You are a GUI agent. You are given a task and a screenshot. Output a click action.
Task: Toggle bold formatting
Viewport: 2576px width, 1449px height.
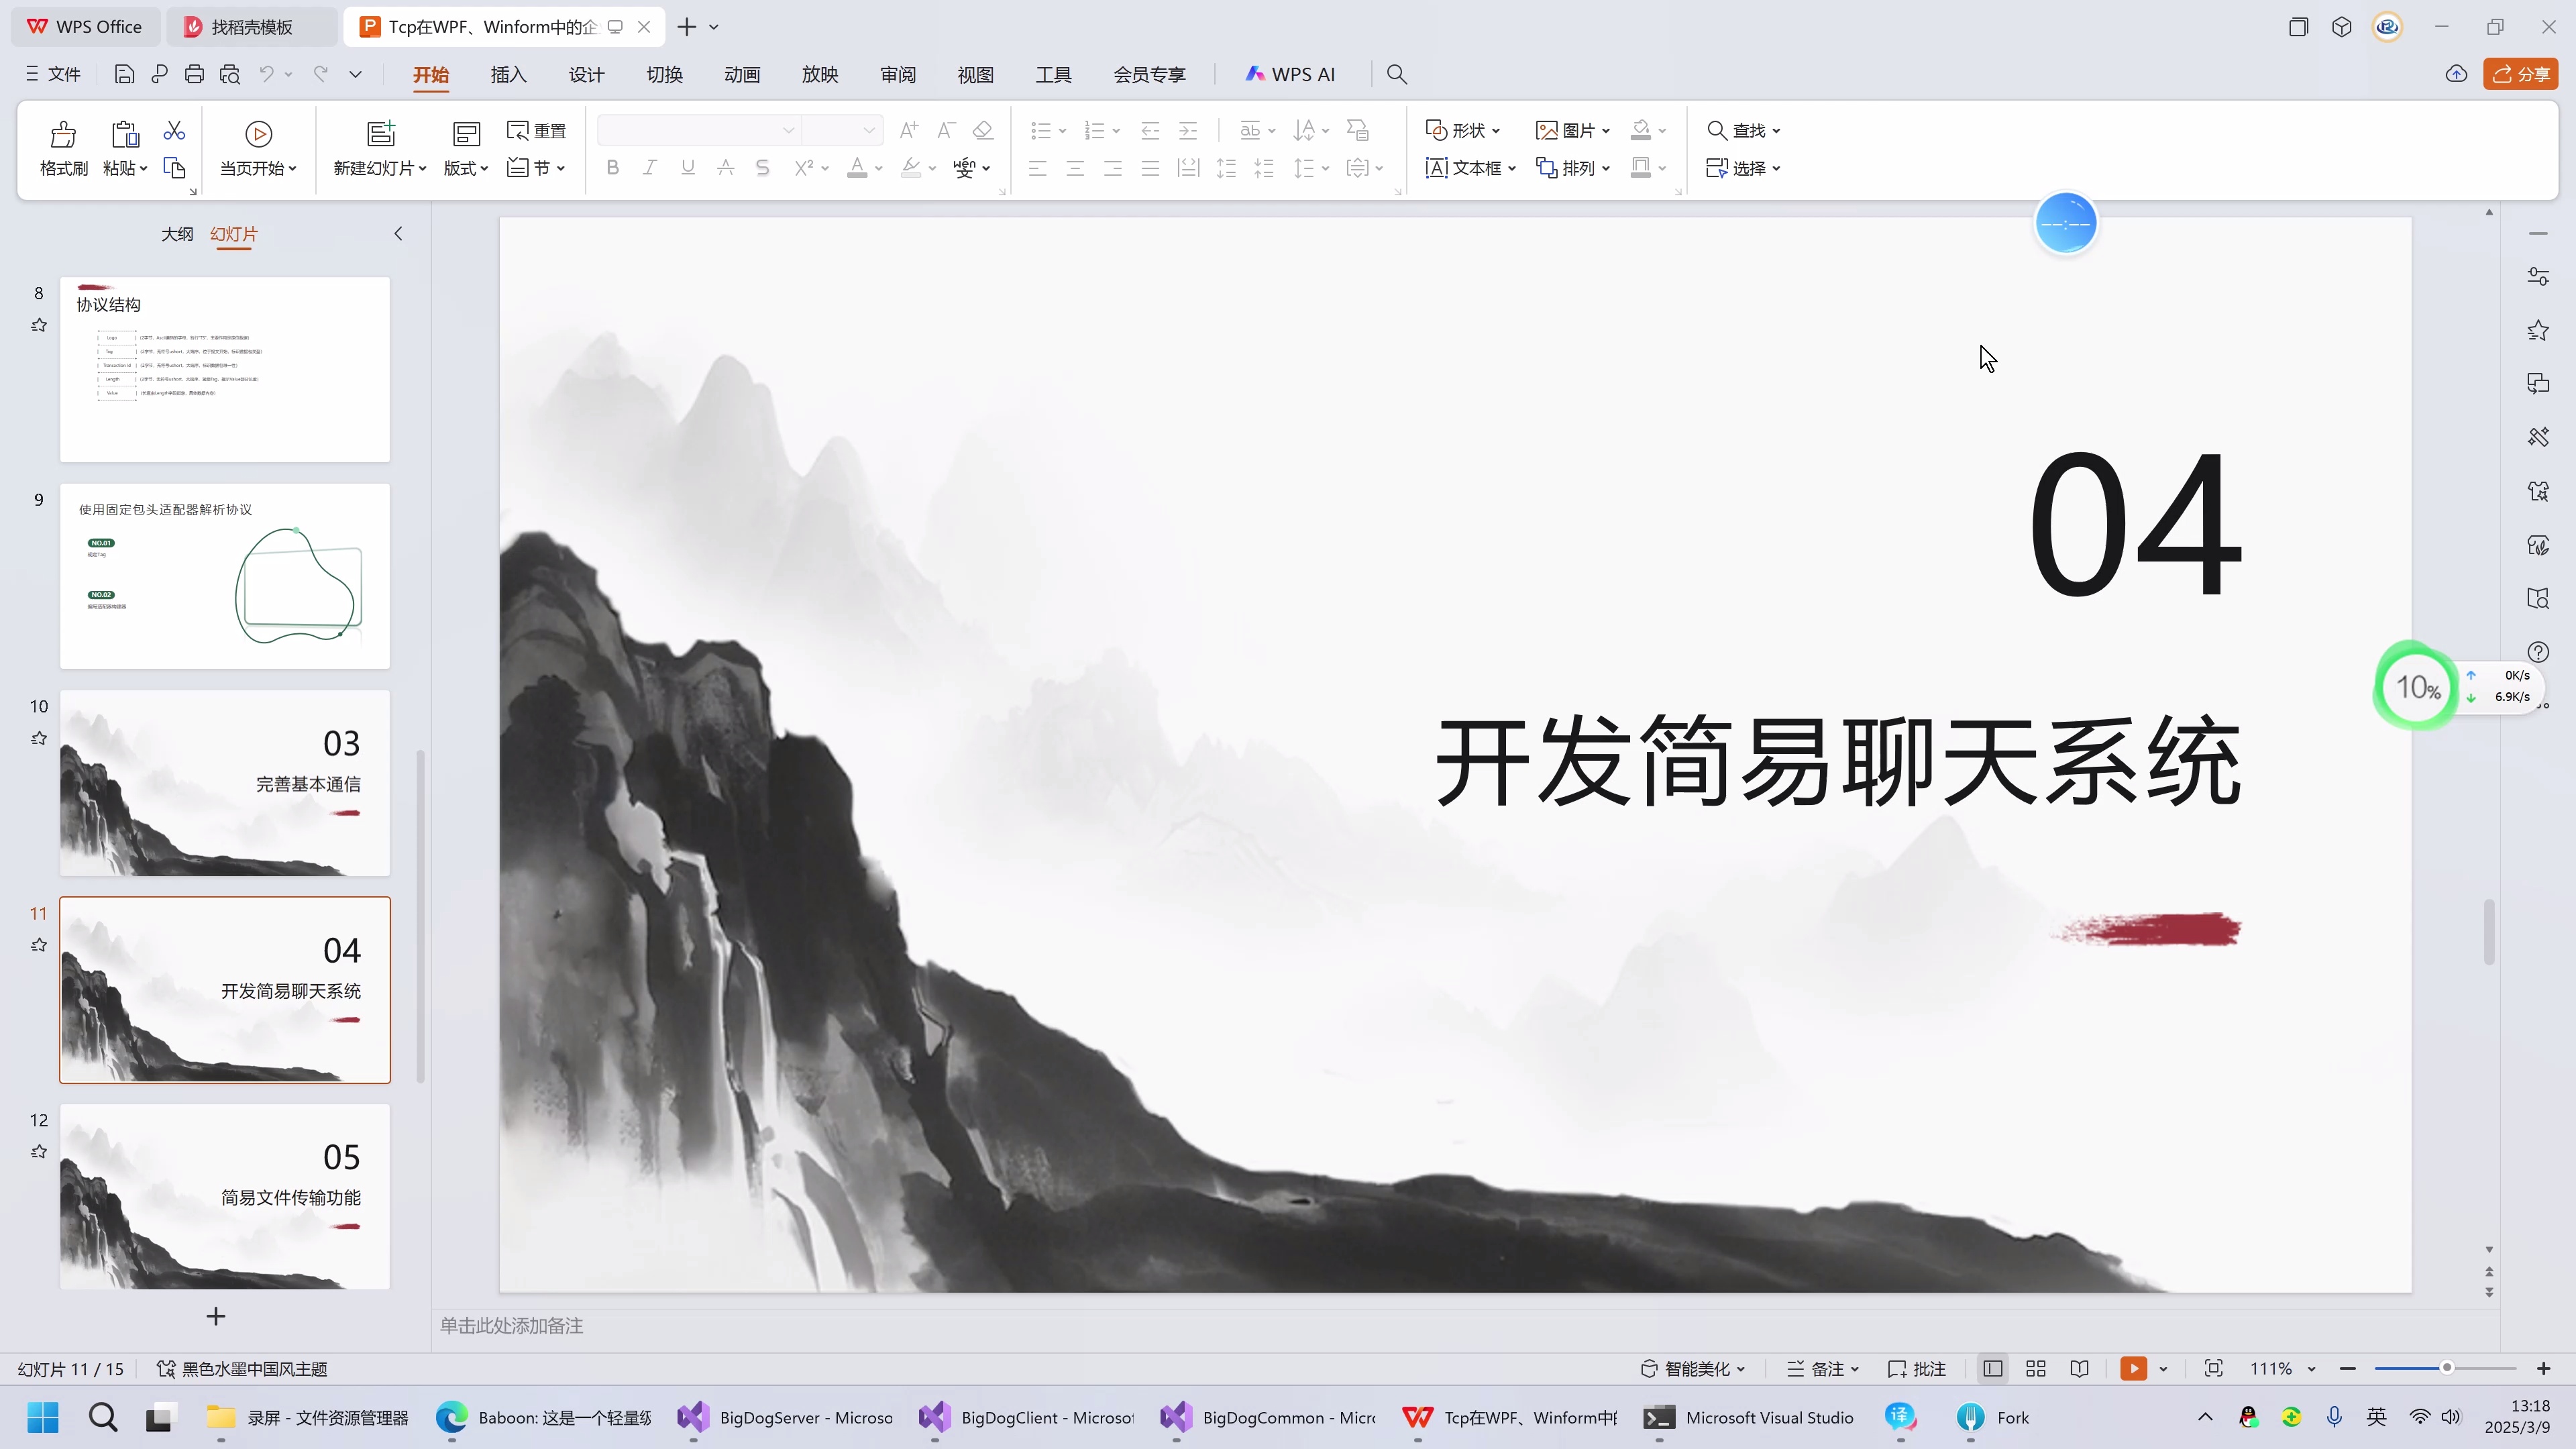coord(612,167)
